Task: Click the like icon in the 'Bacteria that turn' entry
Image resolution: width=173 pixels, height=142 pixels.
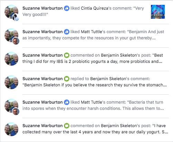Action: (x=67, y=102)
